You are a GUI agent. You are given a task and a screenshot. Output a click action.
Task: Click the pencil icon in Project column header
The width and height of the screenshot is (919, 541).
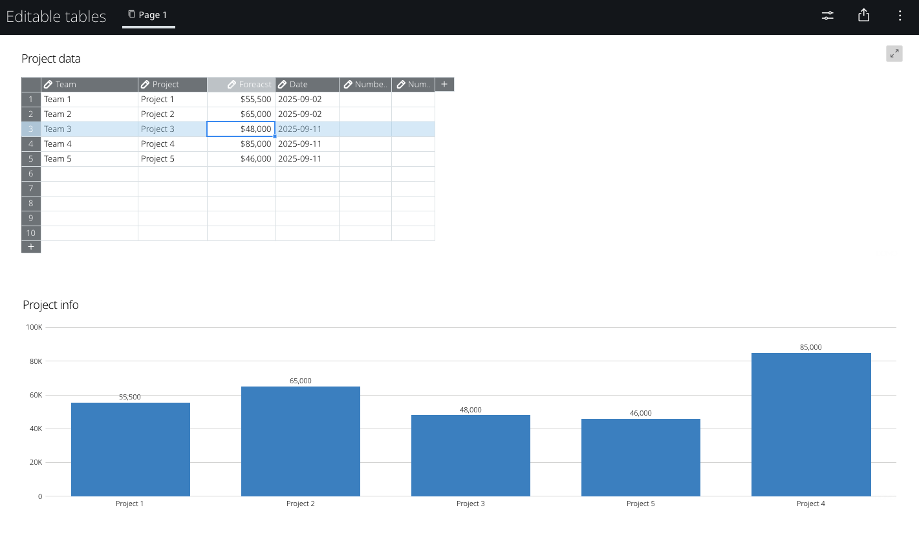(146, 85)
